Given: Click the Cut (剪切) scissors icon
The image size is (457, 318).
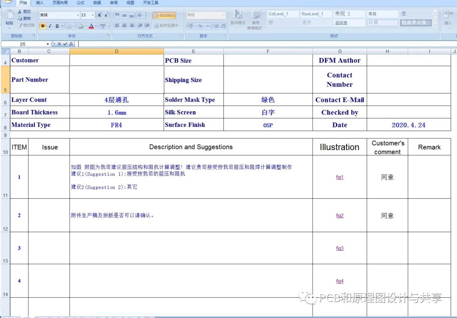Looking at the screenshot, I should [20, 12].
